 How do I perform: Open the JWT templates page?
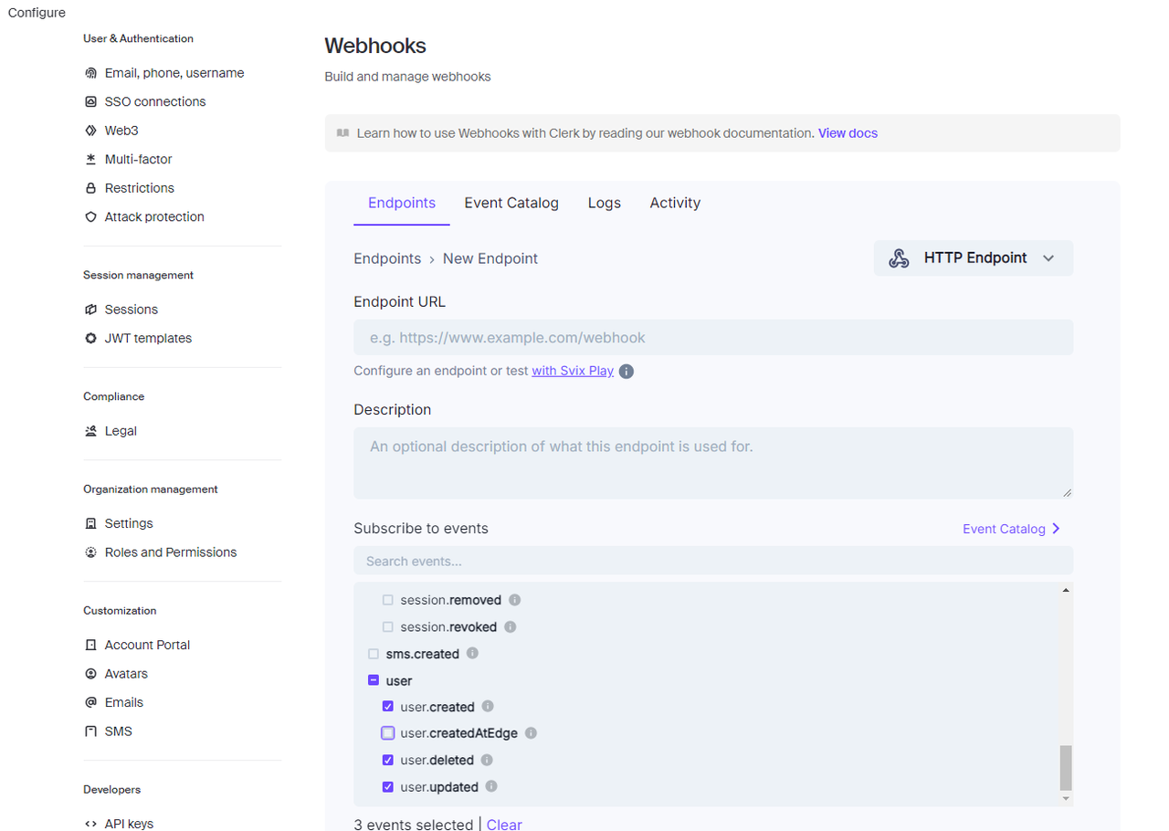click(x=148, y=338)
